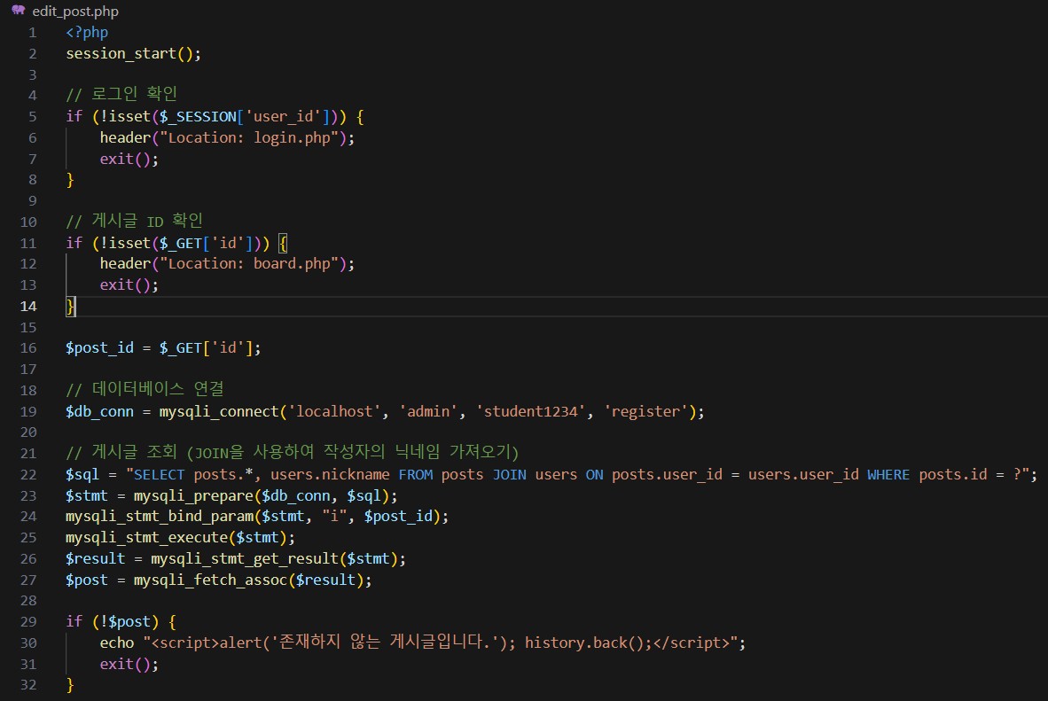Screen dimensions: 1048x701
Task: Click on 'session_start();' call
Action: (x=133, y=53)
